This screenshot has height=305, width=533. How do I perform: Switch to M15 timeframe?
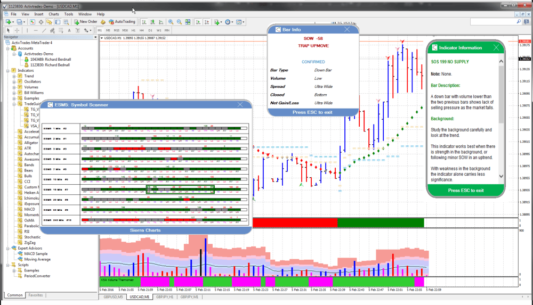[117, 30]
